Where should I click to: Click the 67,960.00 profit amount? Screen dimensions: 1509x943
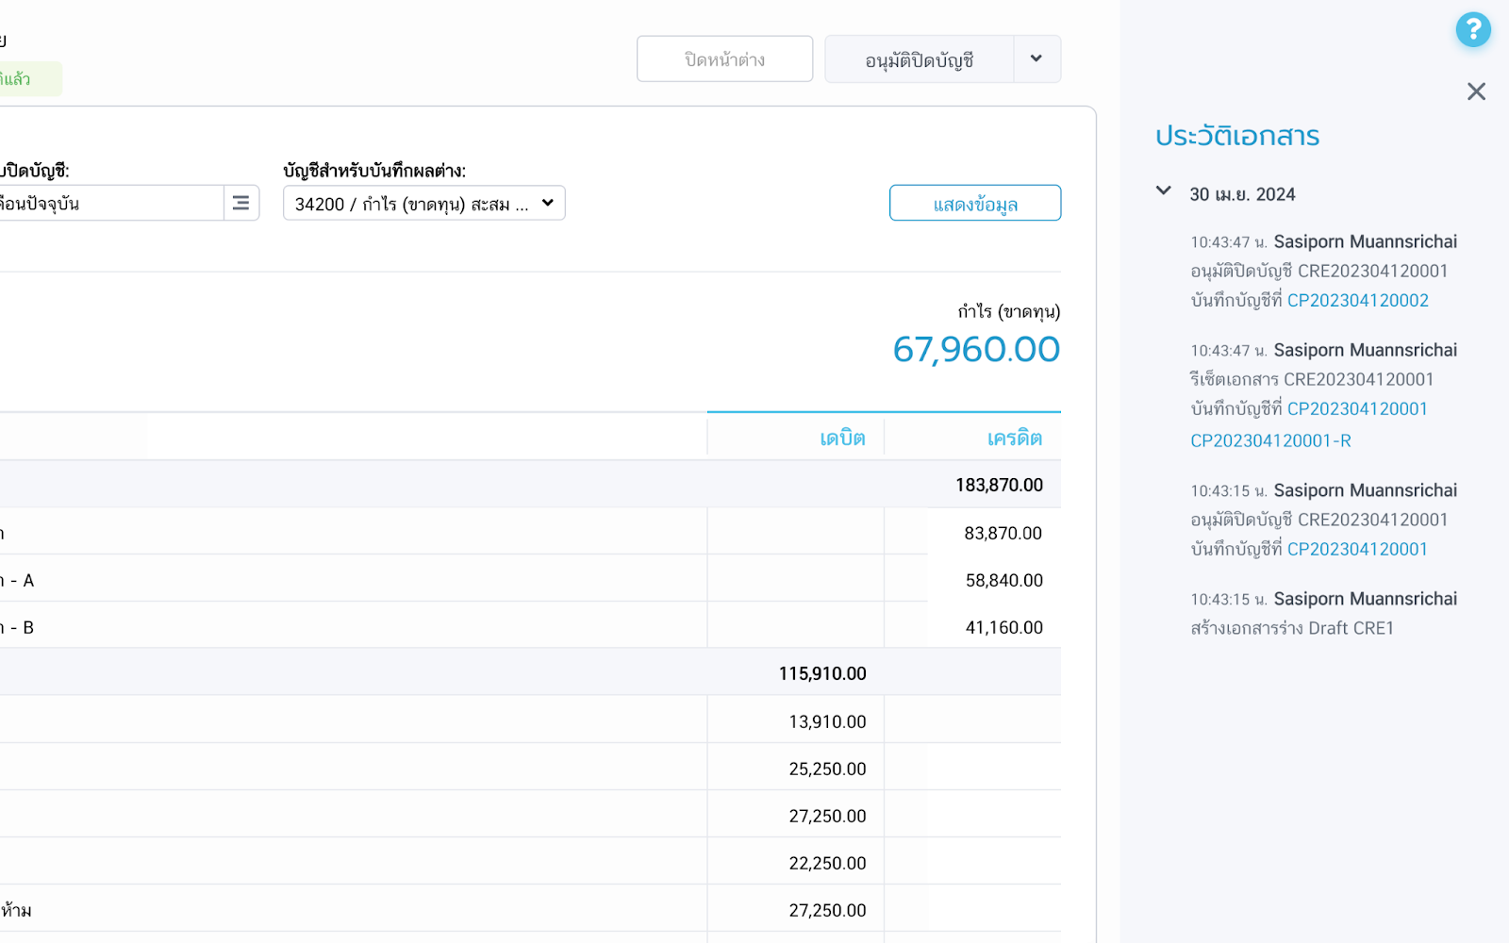[x=976, y=350]
